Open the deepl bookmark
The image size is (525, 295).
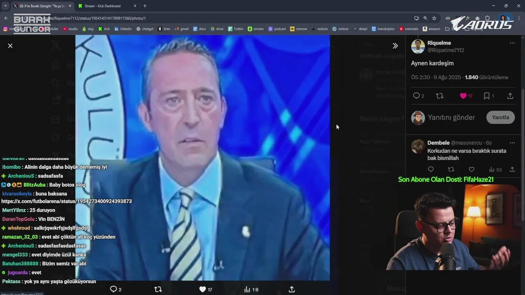[x=361, y=29]
